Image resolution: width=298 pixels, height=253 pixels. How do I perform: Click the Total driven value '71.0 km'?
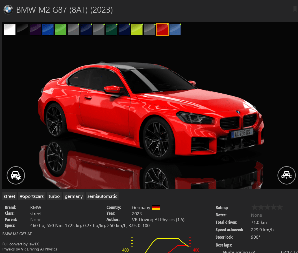click(x=259, y=223)
